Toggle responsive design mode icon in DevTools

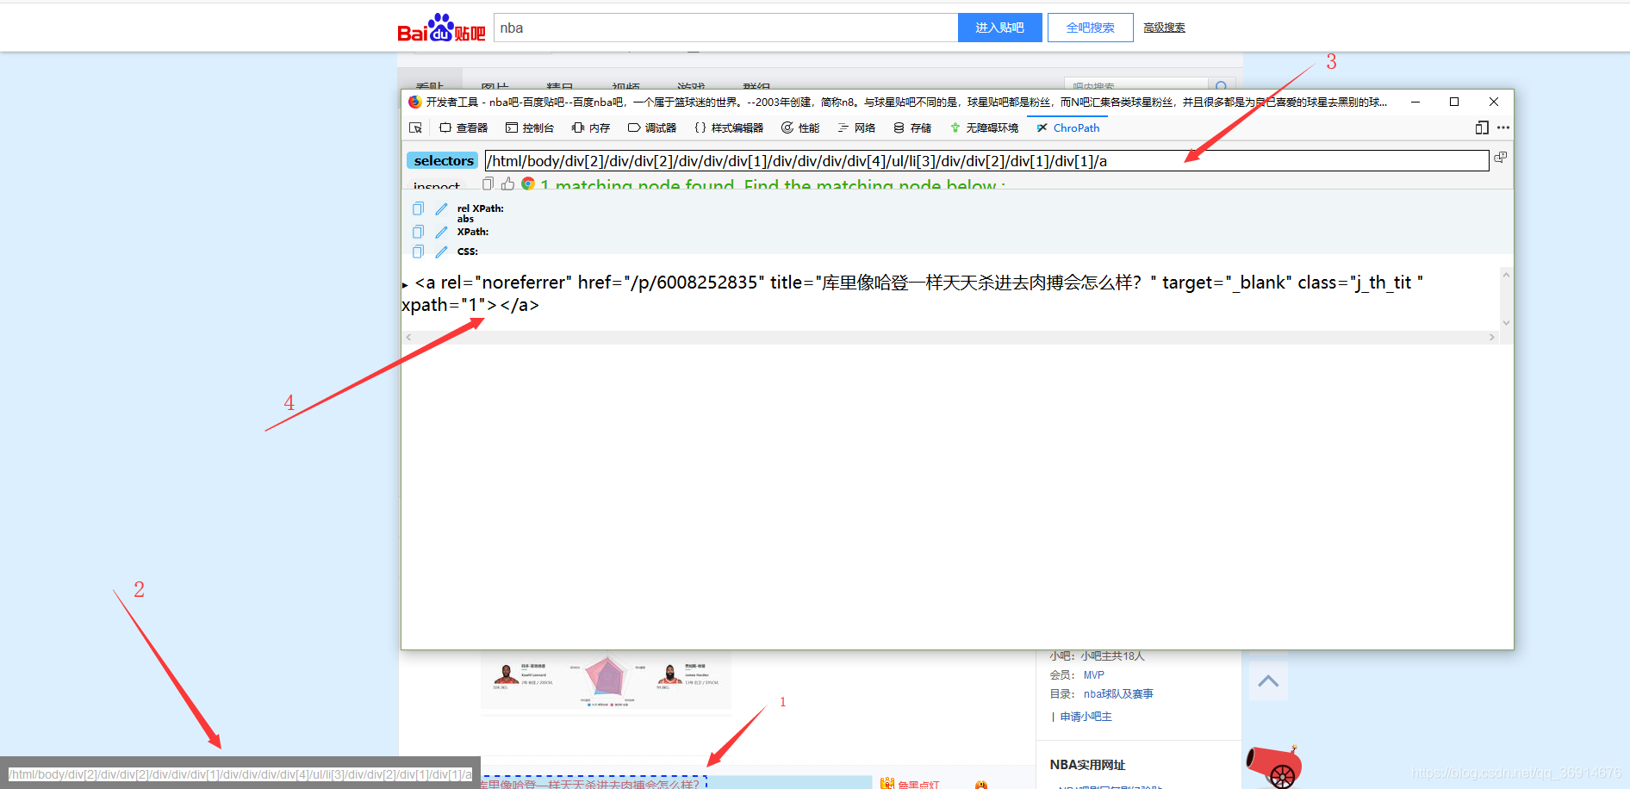tap(1482, 127)
